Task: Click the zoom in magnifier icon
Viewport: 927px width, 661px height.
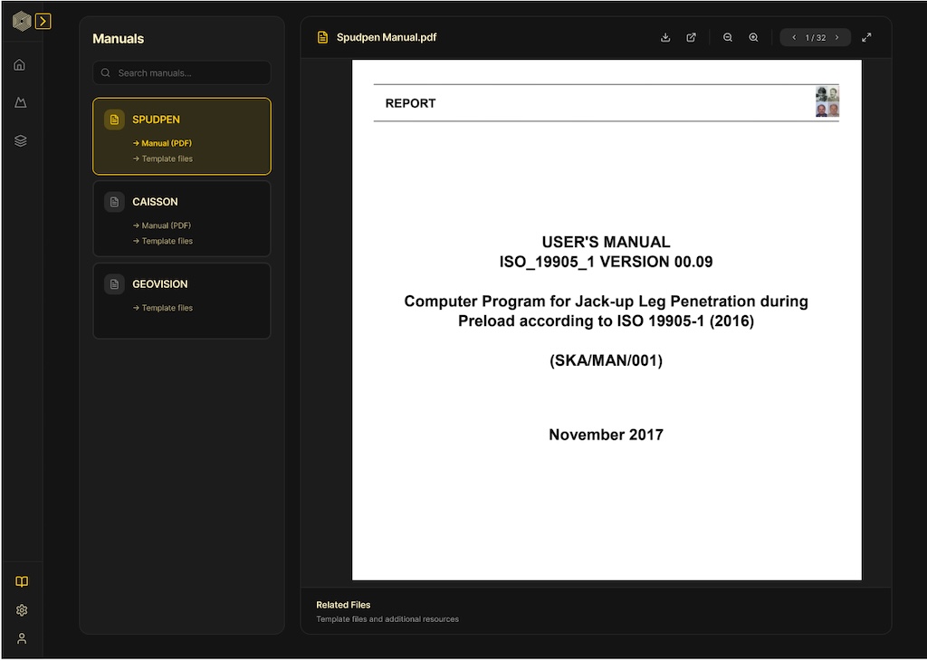Action: (753, 38)
